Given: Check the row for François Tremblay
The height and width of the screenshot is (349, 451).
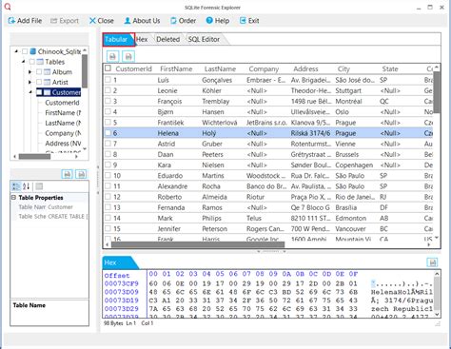Looking at the screenshot, I should [108, 101].
